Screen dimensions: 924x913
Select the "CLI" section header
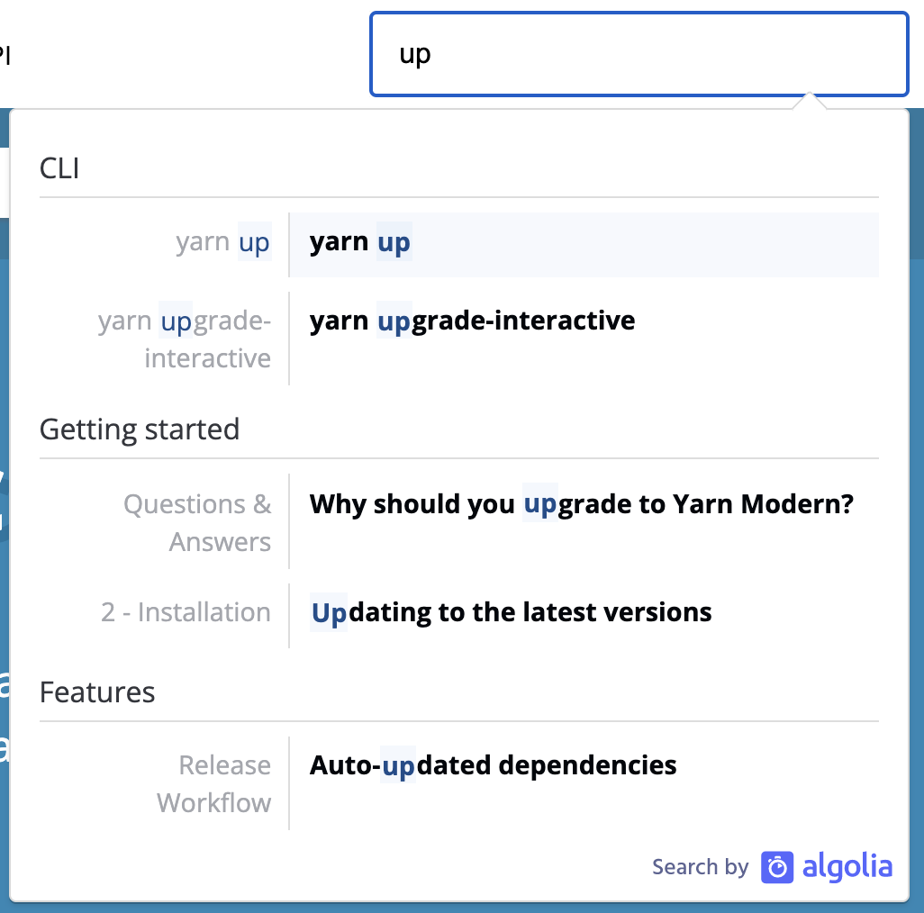coord(59,168)
